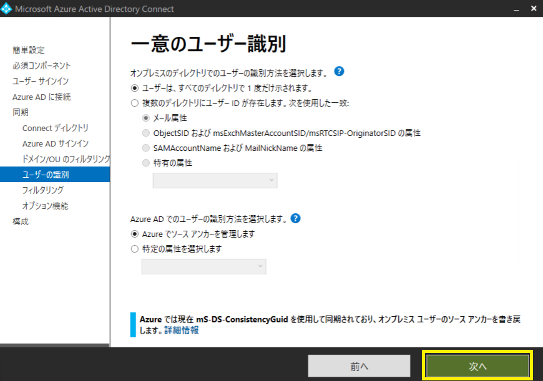Choose SAMAccountName および MailNickName radio option
Viewport: 543px width, 381px height.
(146, 148)
